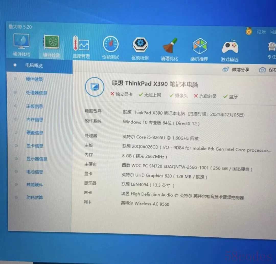Click the 联想 LEN4094 display value
This screenshot has width=276, height=264.
(x=148, y=185)
